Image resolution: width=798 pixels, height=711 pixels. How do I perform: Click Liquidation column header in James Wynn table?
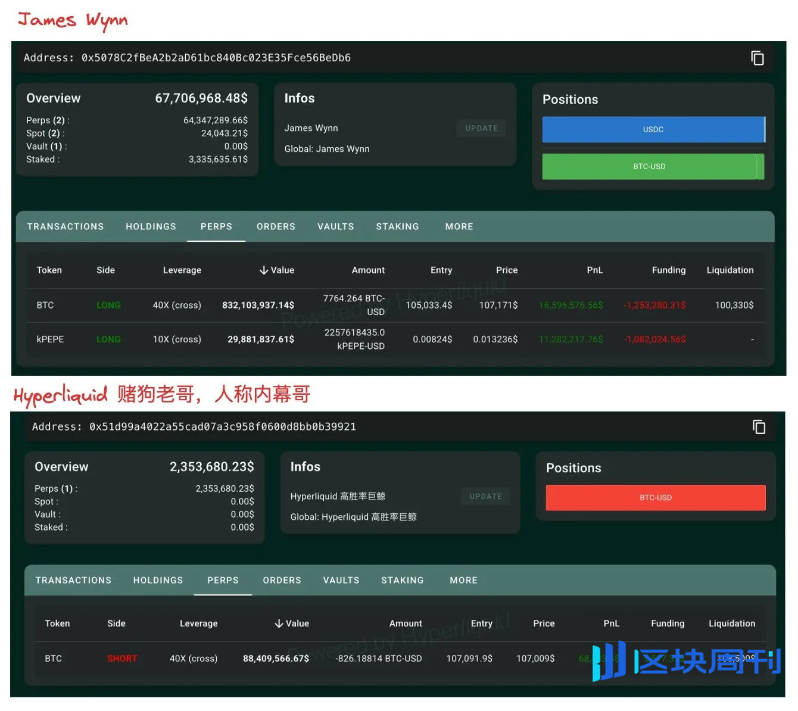click(x=730, y=270)
